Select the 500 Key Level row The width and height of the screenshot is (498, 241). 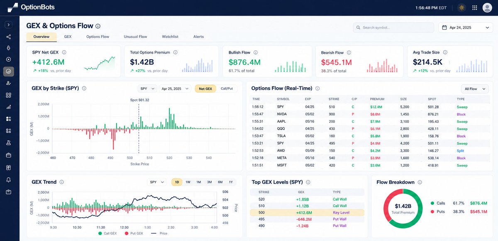pyautogui.click(x=307, y=212)
